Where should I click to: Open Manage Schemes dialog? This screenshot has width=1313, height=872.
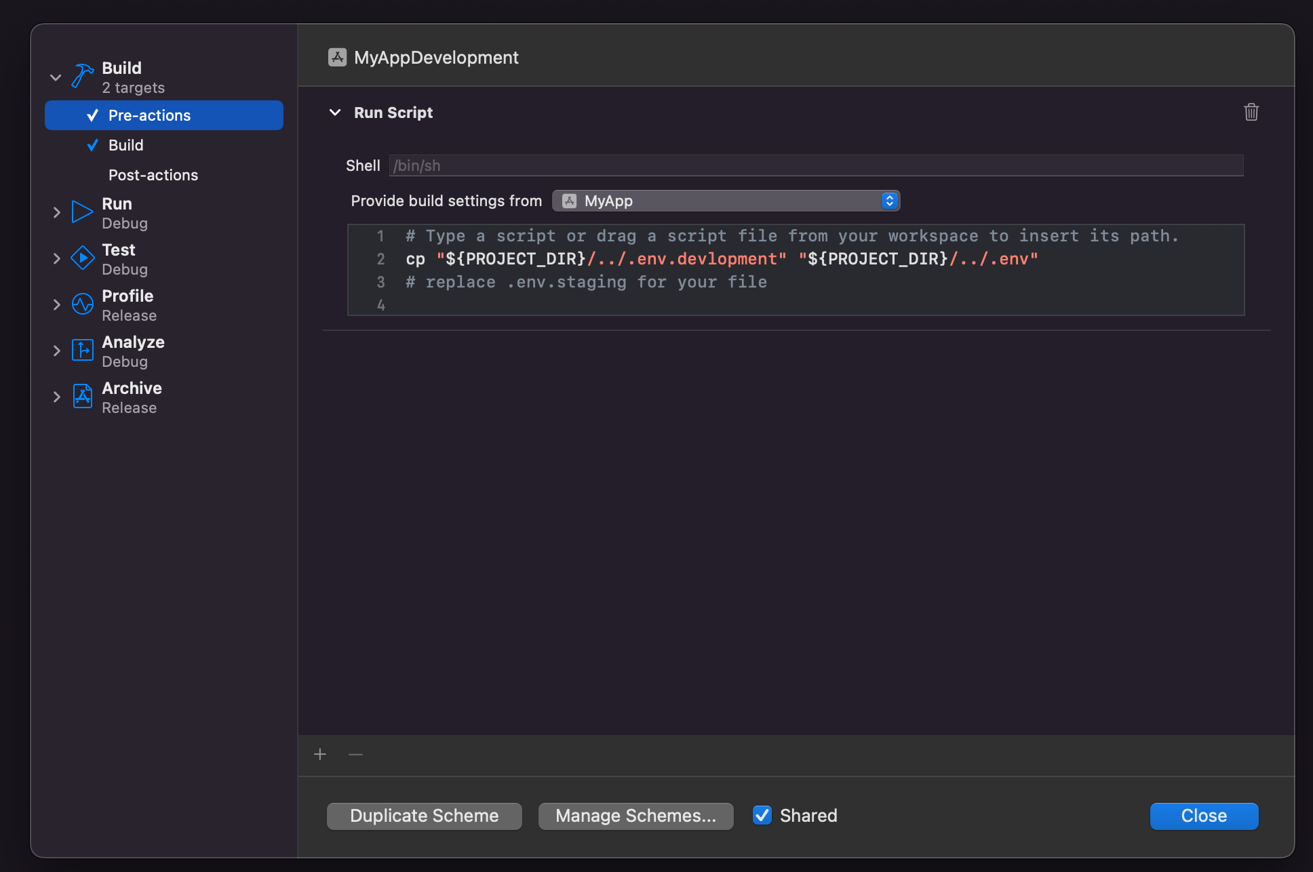tap(635, 816)
